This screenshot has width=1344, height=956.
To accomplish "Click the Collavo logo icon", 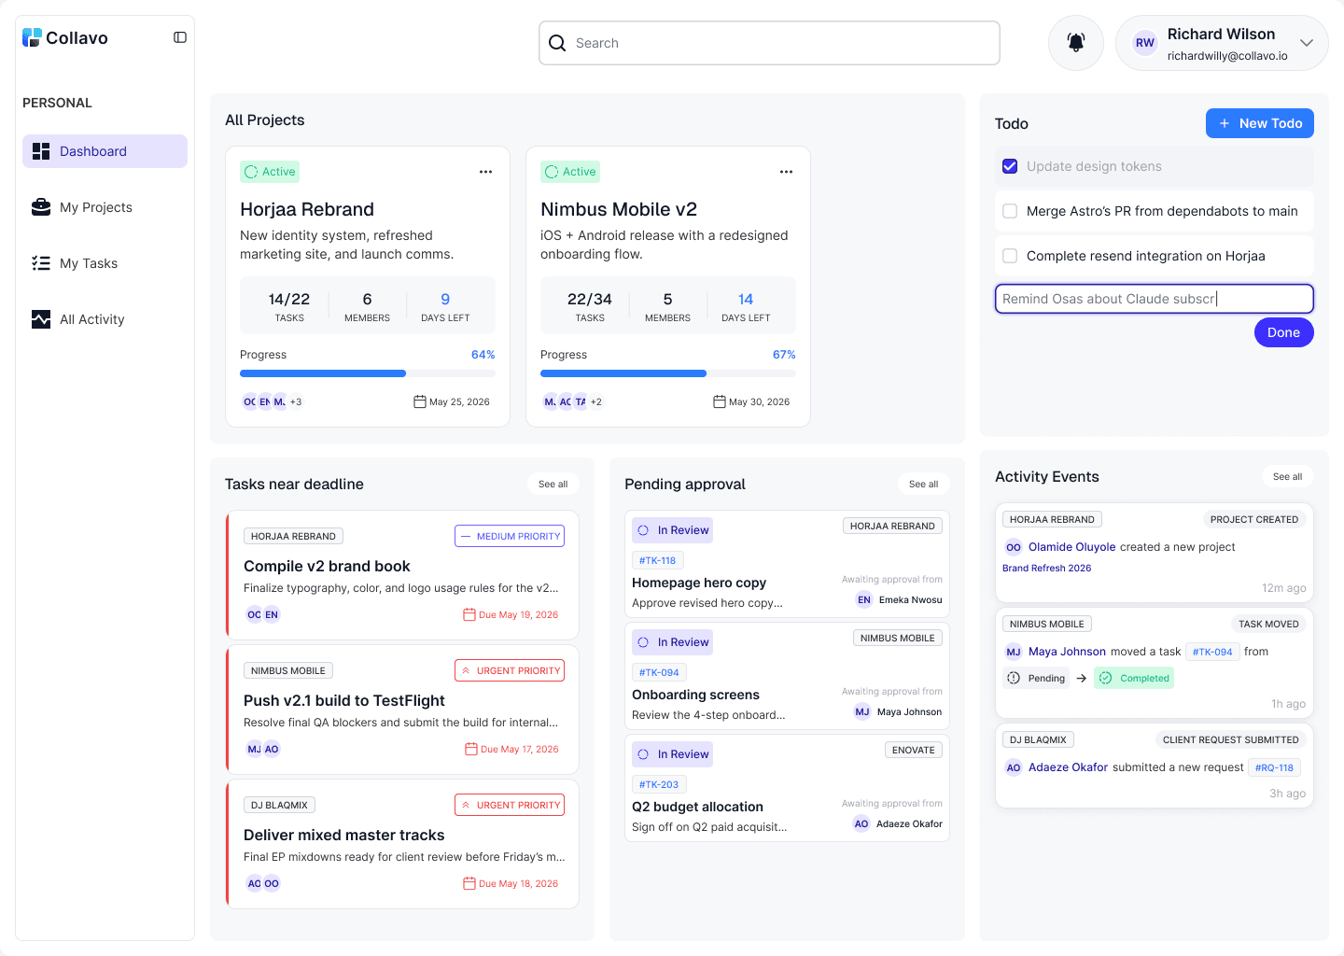I will tap(32, 37).
